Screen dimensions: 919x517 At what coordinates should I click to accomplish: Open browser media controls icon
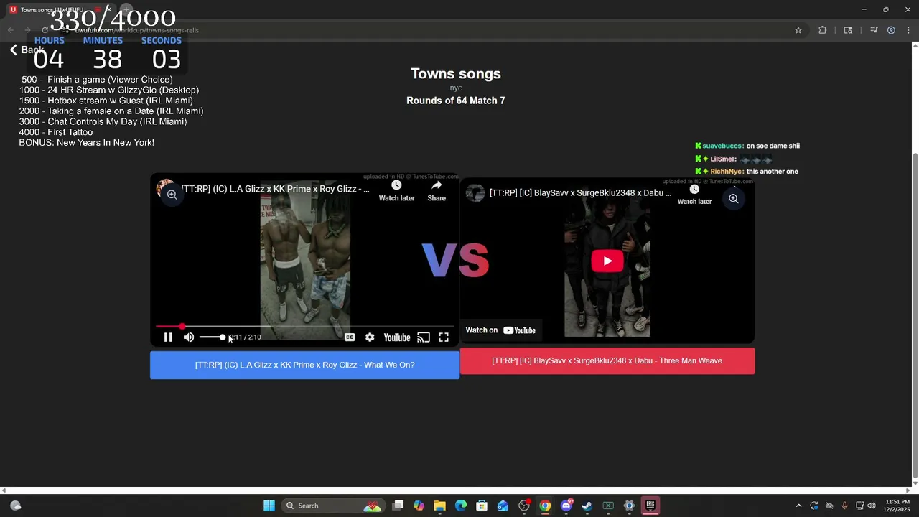coord(874,30)
